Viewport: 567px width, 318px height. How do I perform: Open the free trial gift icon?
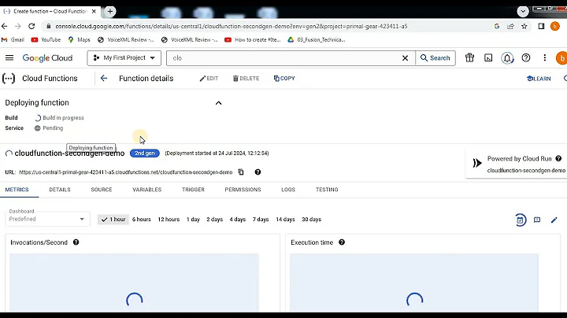[469, 57]
